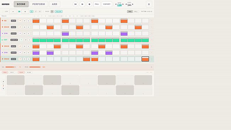Toggle step 5 on the KD track
The width and height of the screenshot is (231, 130).
pyautogui.click(x=65, y=21)
